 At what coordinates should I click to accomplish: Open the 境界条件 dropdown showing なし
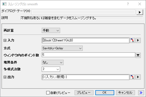point(53,62)
